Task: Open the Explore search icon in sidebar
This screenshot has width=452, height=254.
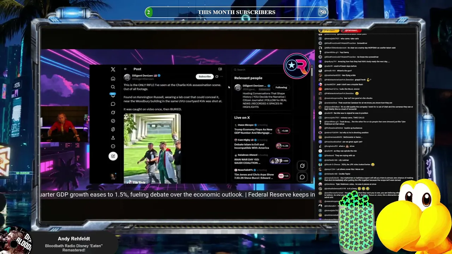Action: point(113,87)
